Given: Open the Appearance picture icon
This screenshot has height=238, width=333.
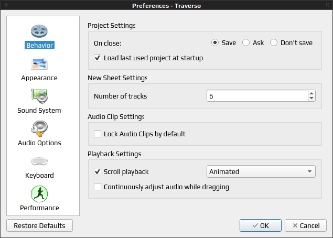Looking at the screenshot, I should 39,64.
